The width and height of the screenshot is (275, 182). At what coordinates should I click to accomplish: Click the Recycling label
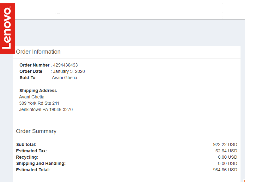27,157
